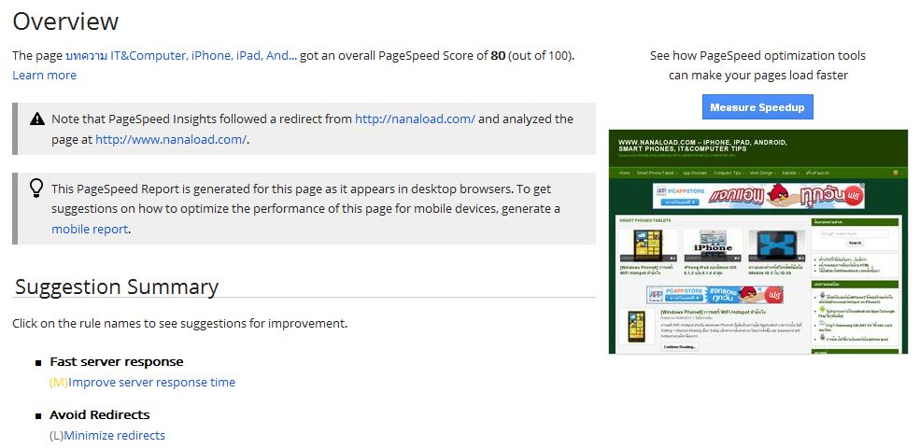This screenshot has height=448, width=920.
Task: Click the Angry Birds banner in preview
Action: [x=758, y=195]
